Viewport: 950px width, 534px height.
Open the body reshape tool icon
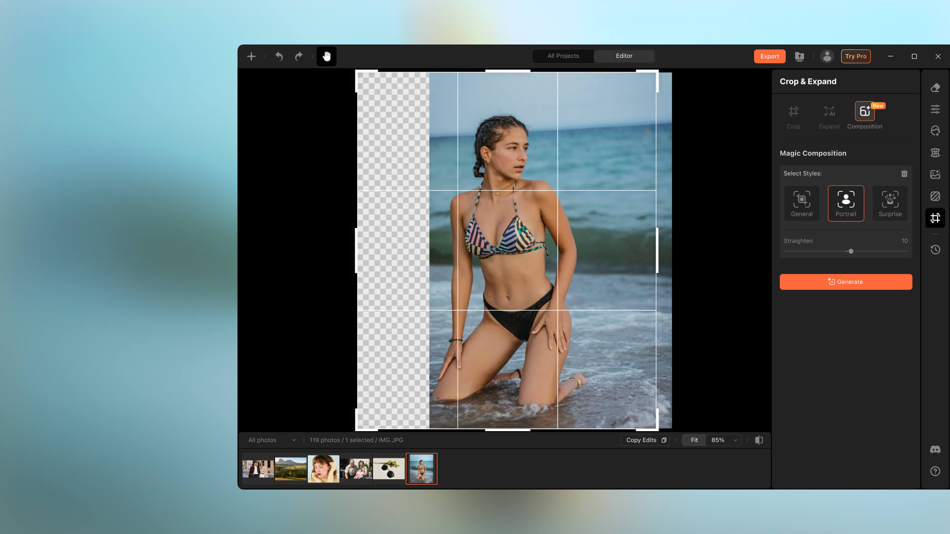pos(935,153)
